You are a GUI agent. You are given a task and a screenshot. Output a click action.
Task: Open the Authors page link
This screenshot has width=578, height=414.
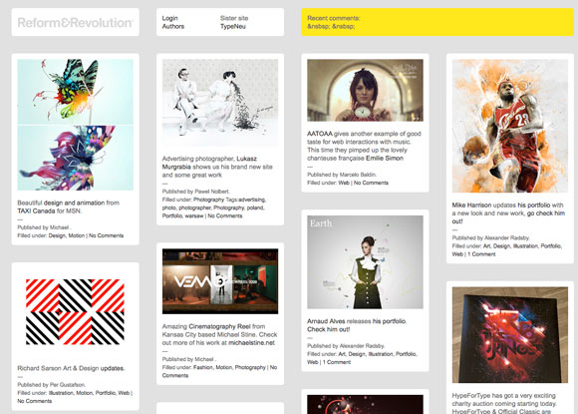pyautogui.click(x=172, y=27)
